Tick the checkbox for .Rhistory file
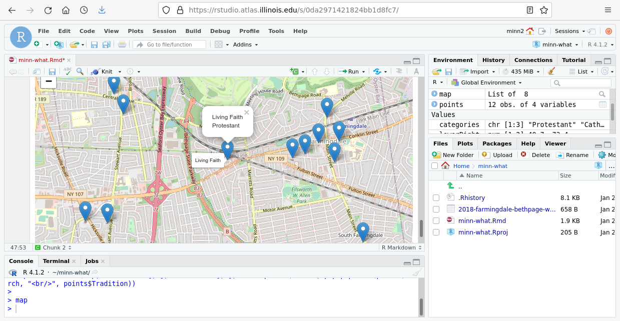 436,197
